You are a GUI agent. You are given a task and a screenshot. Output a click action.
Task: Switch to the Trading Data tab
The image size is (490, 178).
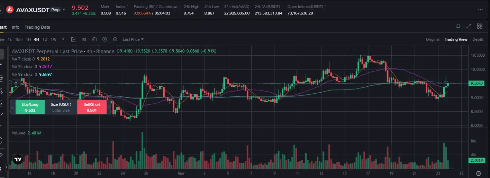pyautogui.click(x=37, y=27)
